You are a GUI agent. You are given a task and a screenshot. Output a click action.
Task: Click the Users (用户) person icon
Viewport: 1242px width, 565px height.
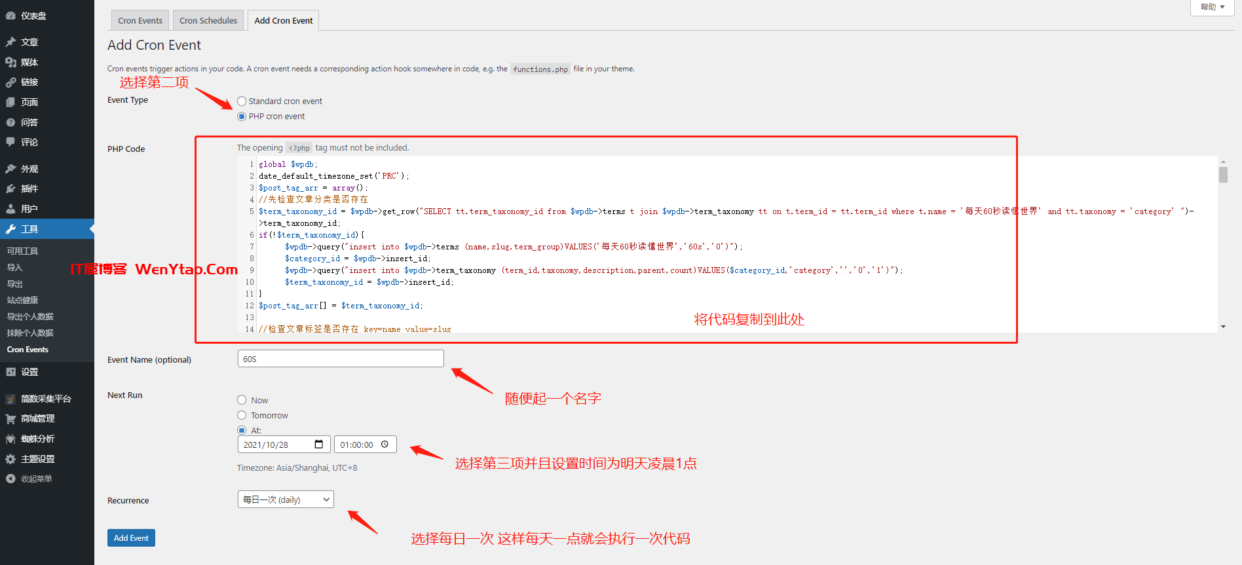[10, 209]
